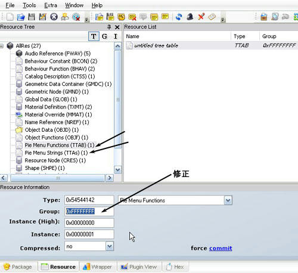
Task: Select Global Data (GLOB) tree item
Action: pyautogui.click(x=51, y=99)
